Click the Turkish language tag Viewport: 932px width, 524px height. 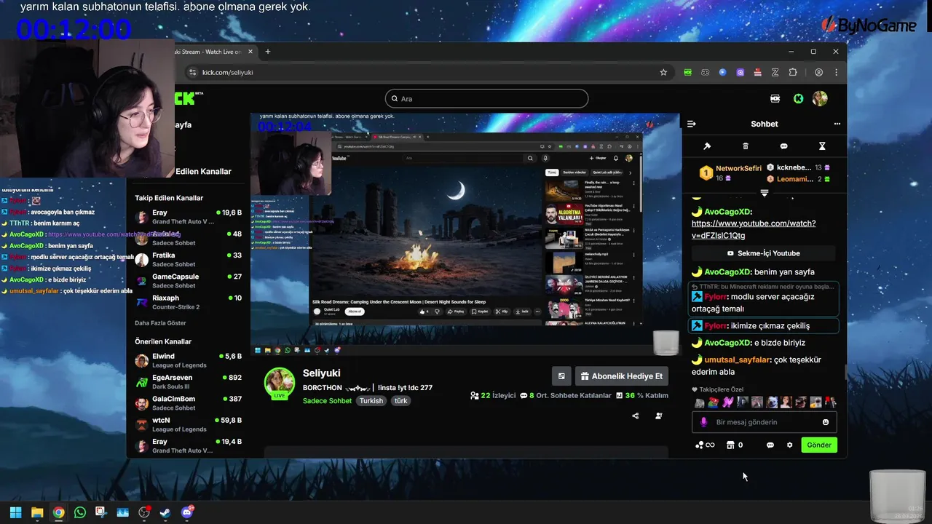click(x=371, y=401)
